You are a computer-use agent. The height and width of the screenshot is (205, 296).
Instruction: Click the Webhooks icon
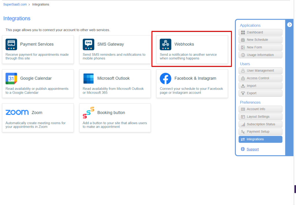[165, 44]
